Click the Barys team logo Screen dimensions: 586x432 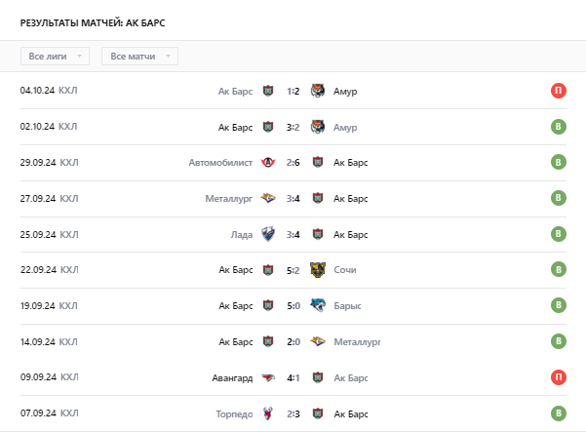coord(318,305)
